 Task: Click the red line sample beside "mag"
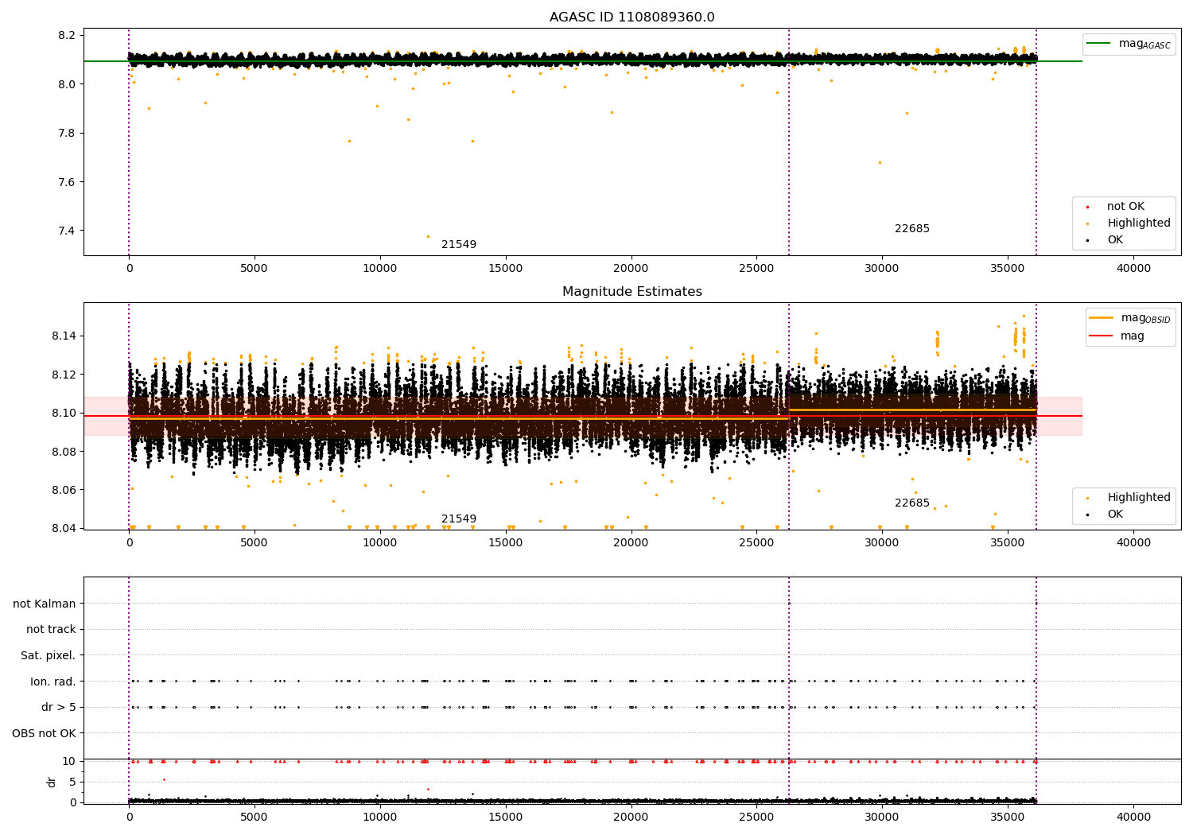(1102, 336)
